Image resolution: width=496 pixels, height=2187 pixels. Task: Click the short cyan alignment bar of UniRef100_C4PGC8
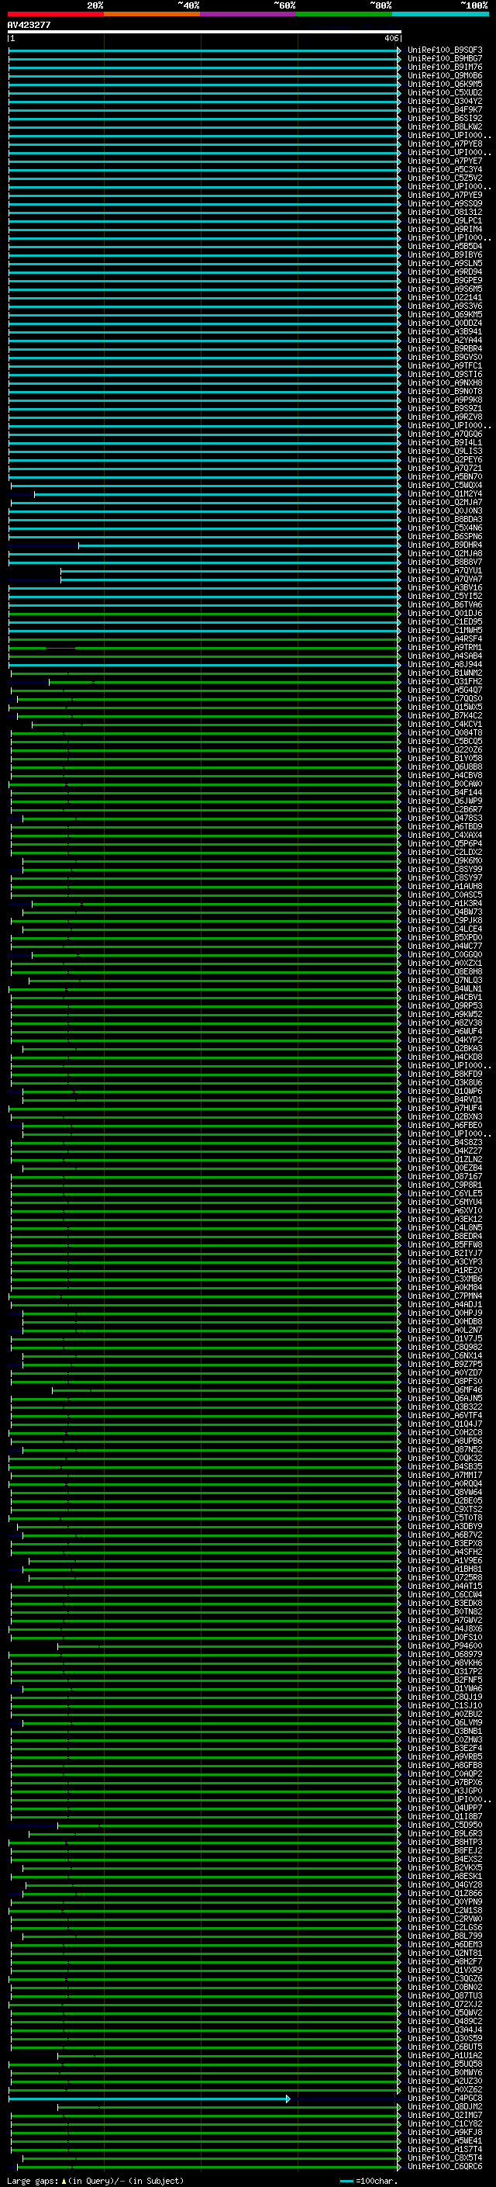pos(150,2099)
